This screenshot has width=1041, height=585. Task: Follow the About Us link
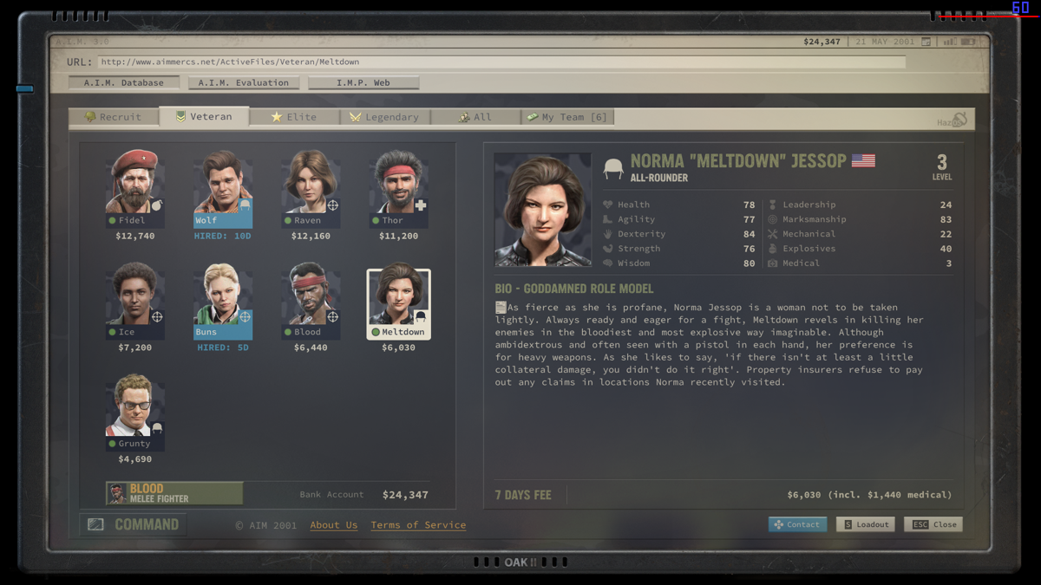pyautogui.click(x=334, y=525)
